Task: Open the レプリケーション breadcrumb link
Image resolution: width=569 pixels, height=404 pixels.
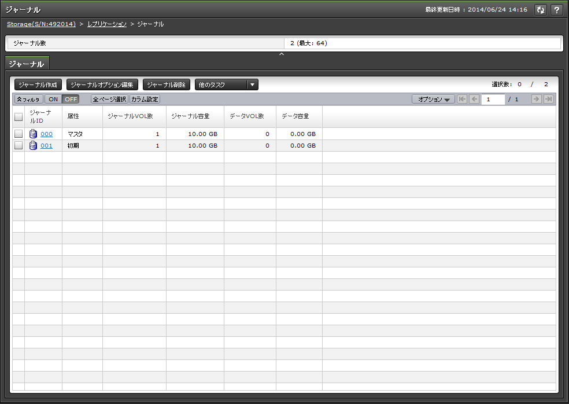Action: [x=107, y=24]
